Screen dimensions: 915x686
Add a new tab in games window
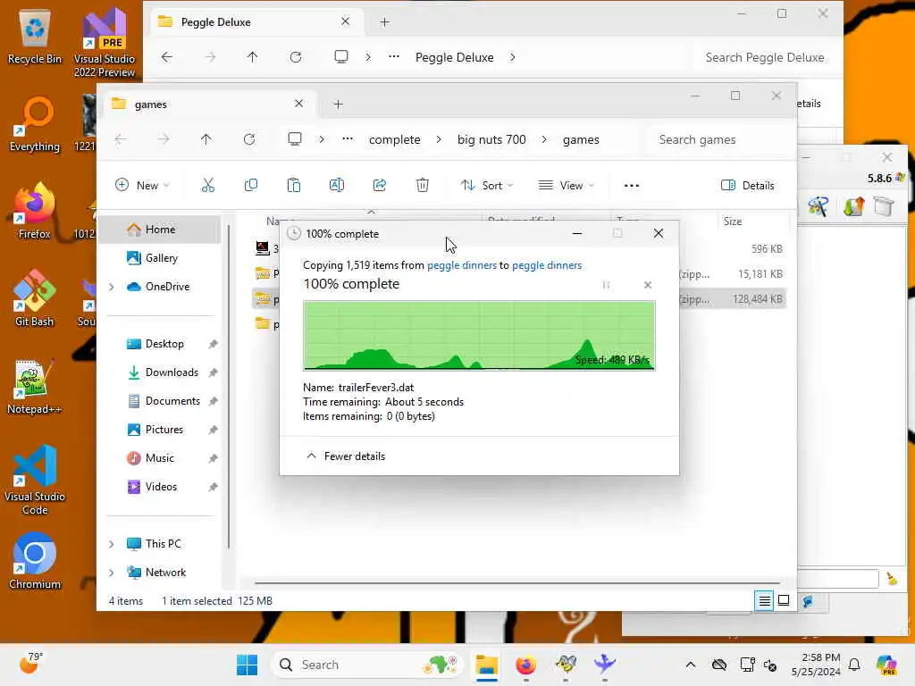click(x=338, y=105)
